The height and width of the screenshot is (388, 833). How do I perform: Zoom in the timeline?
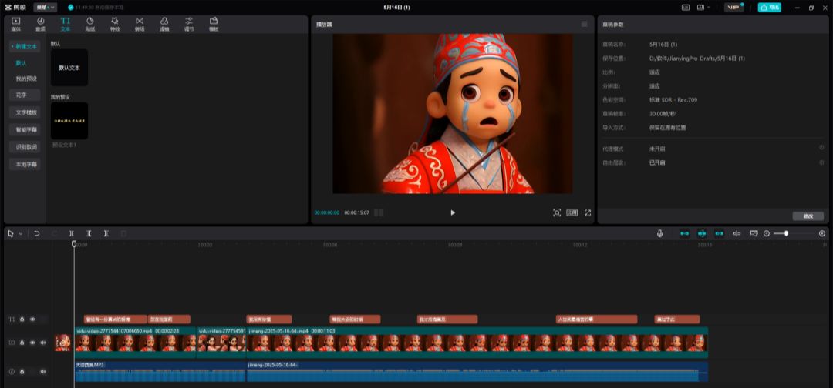pyautogui.click(x=822, y=234)
